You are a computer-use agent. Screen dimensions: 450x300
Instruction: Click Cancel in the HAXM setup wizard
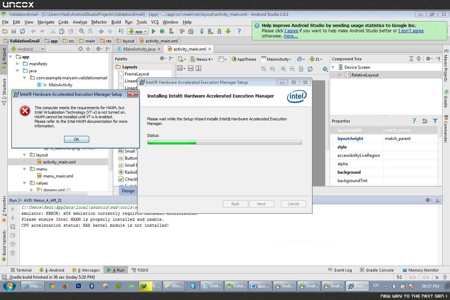[293, 204]
